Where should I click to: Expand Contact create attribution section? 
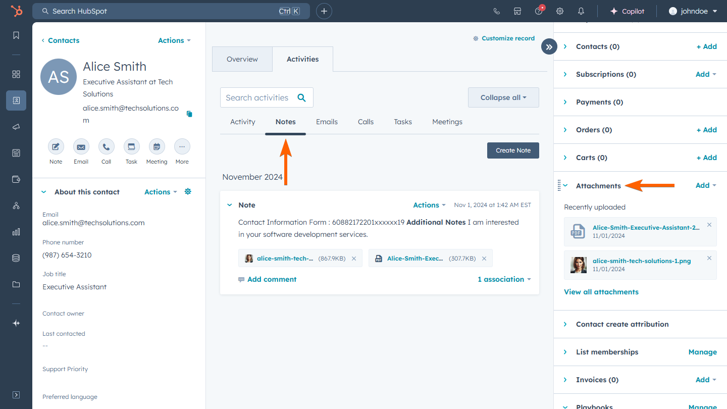(x=565, y=324)
